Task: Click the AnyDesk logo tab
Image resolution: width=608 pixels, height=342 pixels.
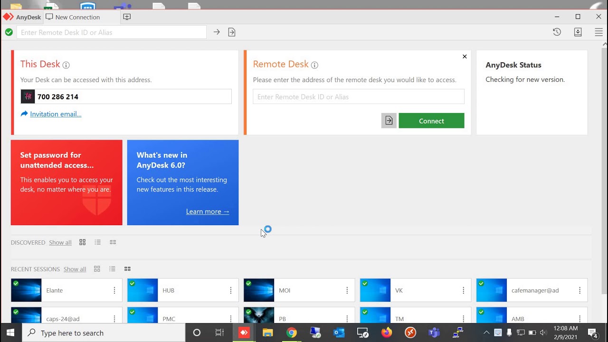Action: 22,17
